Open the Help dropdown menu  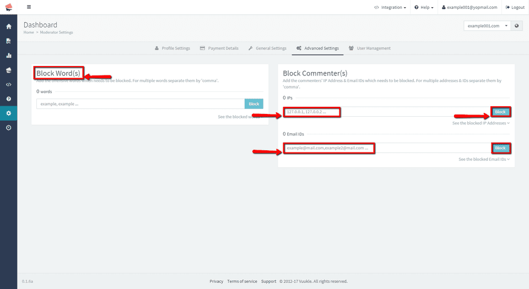click(x=423, y=8)
